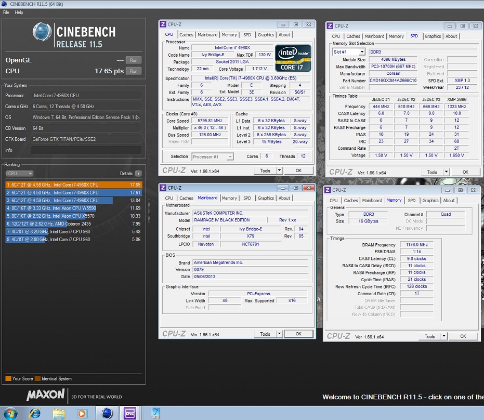Select ranking entry 1 with 17.65 score
Screen dimensions: 484x420
pos(73,185)
